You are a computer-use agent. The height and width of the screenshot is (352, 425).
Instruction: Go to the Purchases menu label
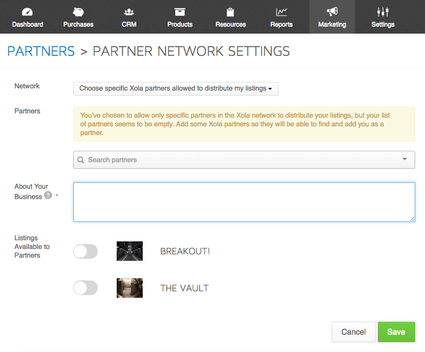pos(78,24)
